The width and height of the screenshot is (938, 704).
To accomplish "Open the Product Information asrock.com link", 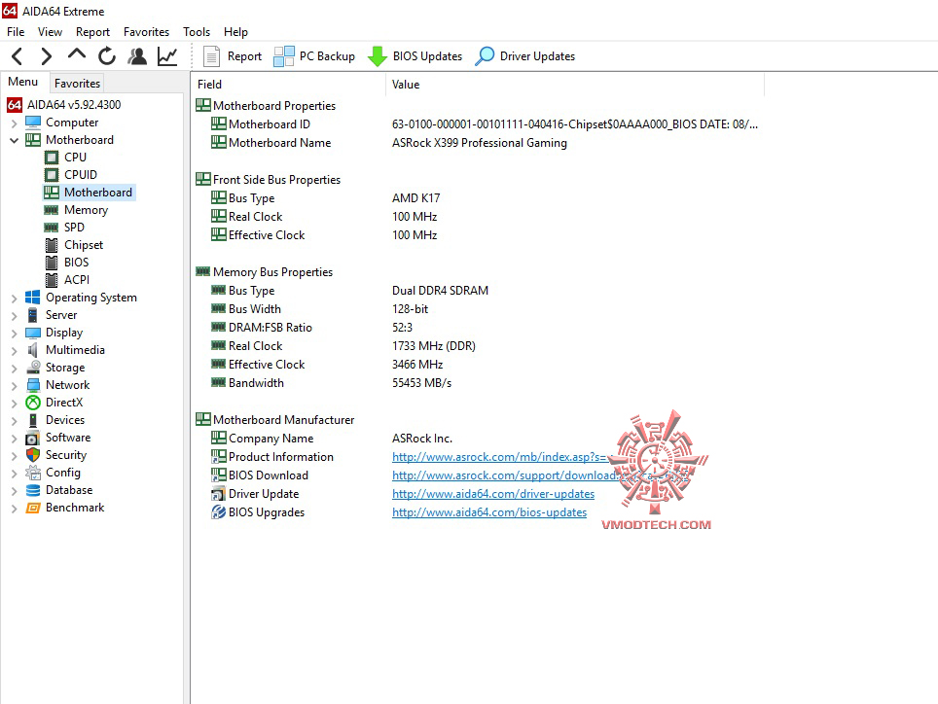I will [x=499, y=457].
